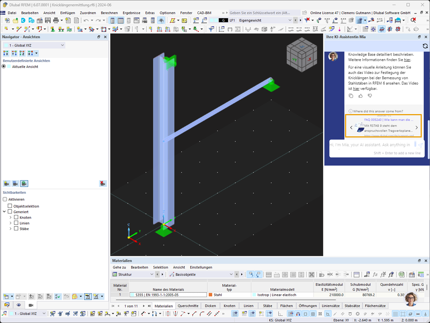Viewport: 430px width, 323px height.
Task: Select next load case with right arrow
Action: [300, 20]
